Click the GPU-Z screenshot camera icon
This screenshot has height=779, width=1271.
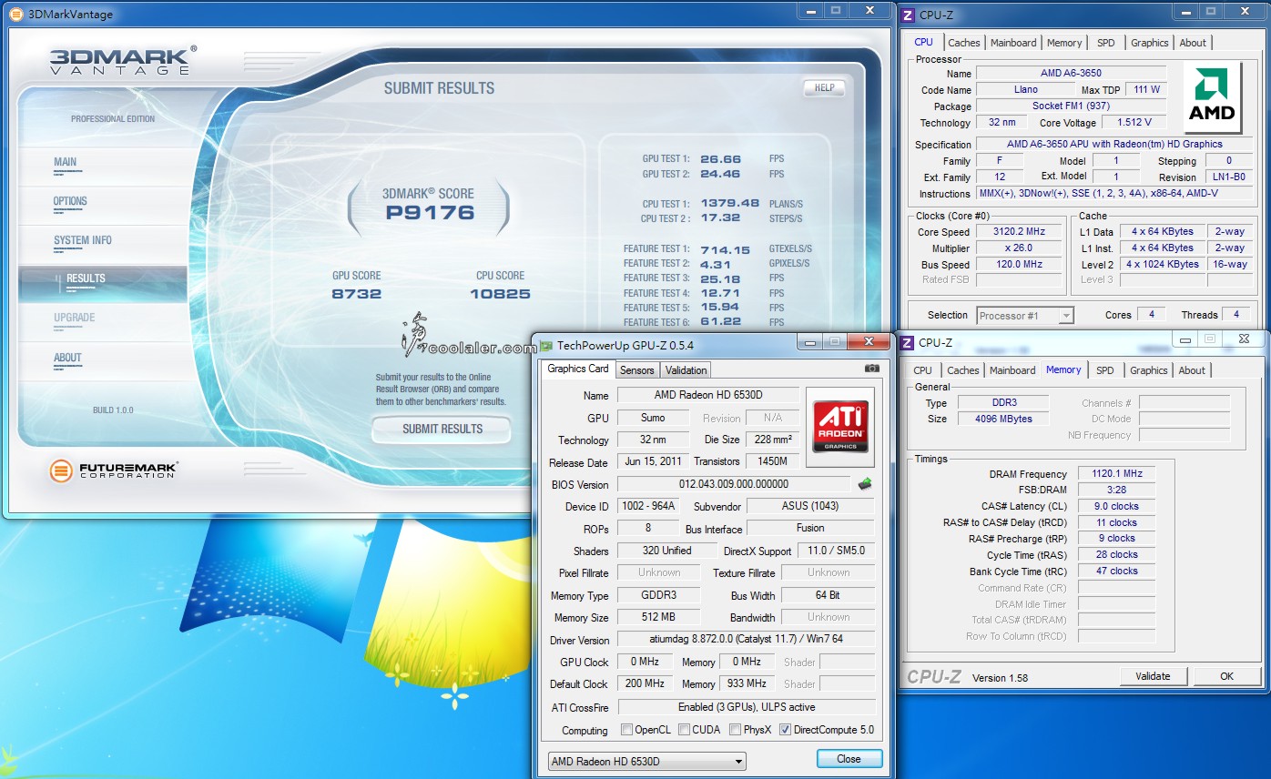coord(871,369)
